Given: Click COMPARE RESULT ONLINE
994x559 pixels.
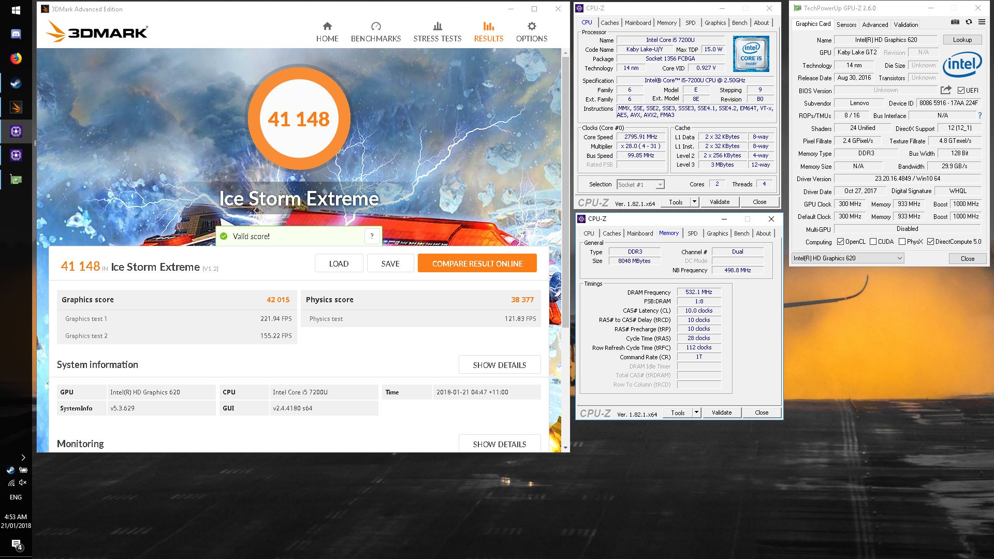Looking at the screenshot, I should pyautogui.click(x=477, y=263).
